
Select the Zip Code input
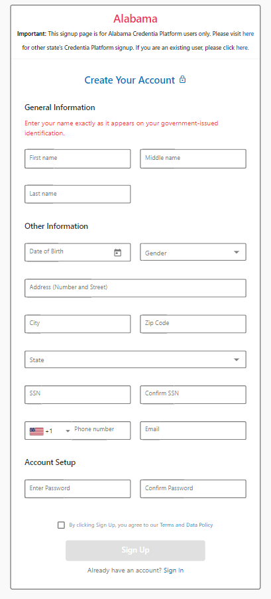(x=193, y=324)
